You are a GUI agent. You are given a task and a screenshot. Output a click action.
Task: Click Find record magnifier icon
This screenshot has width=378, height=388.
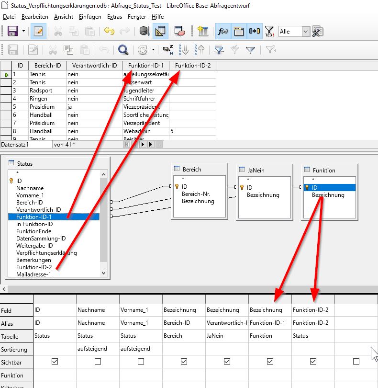123,50
